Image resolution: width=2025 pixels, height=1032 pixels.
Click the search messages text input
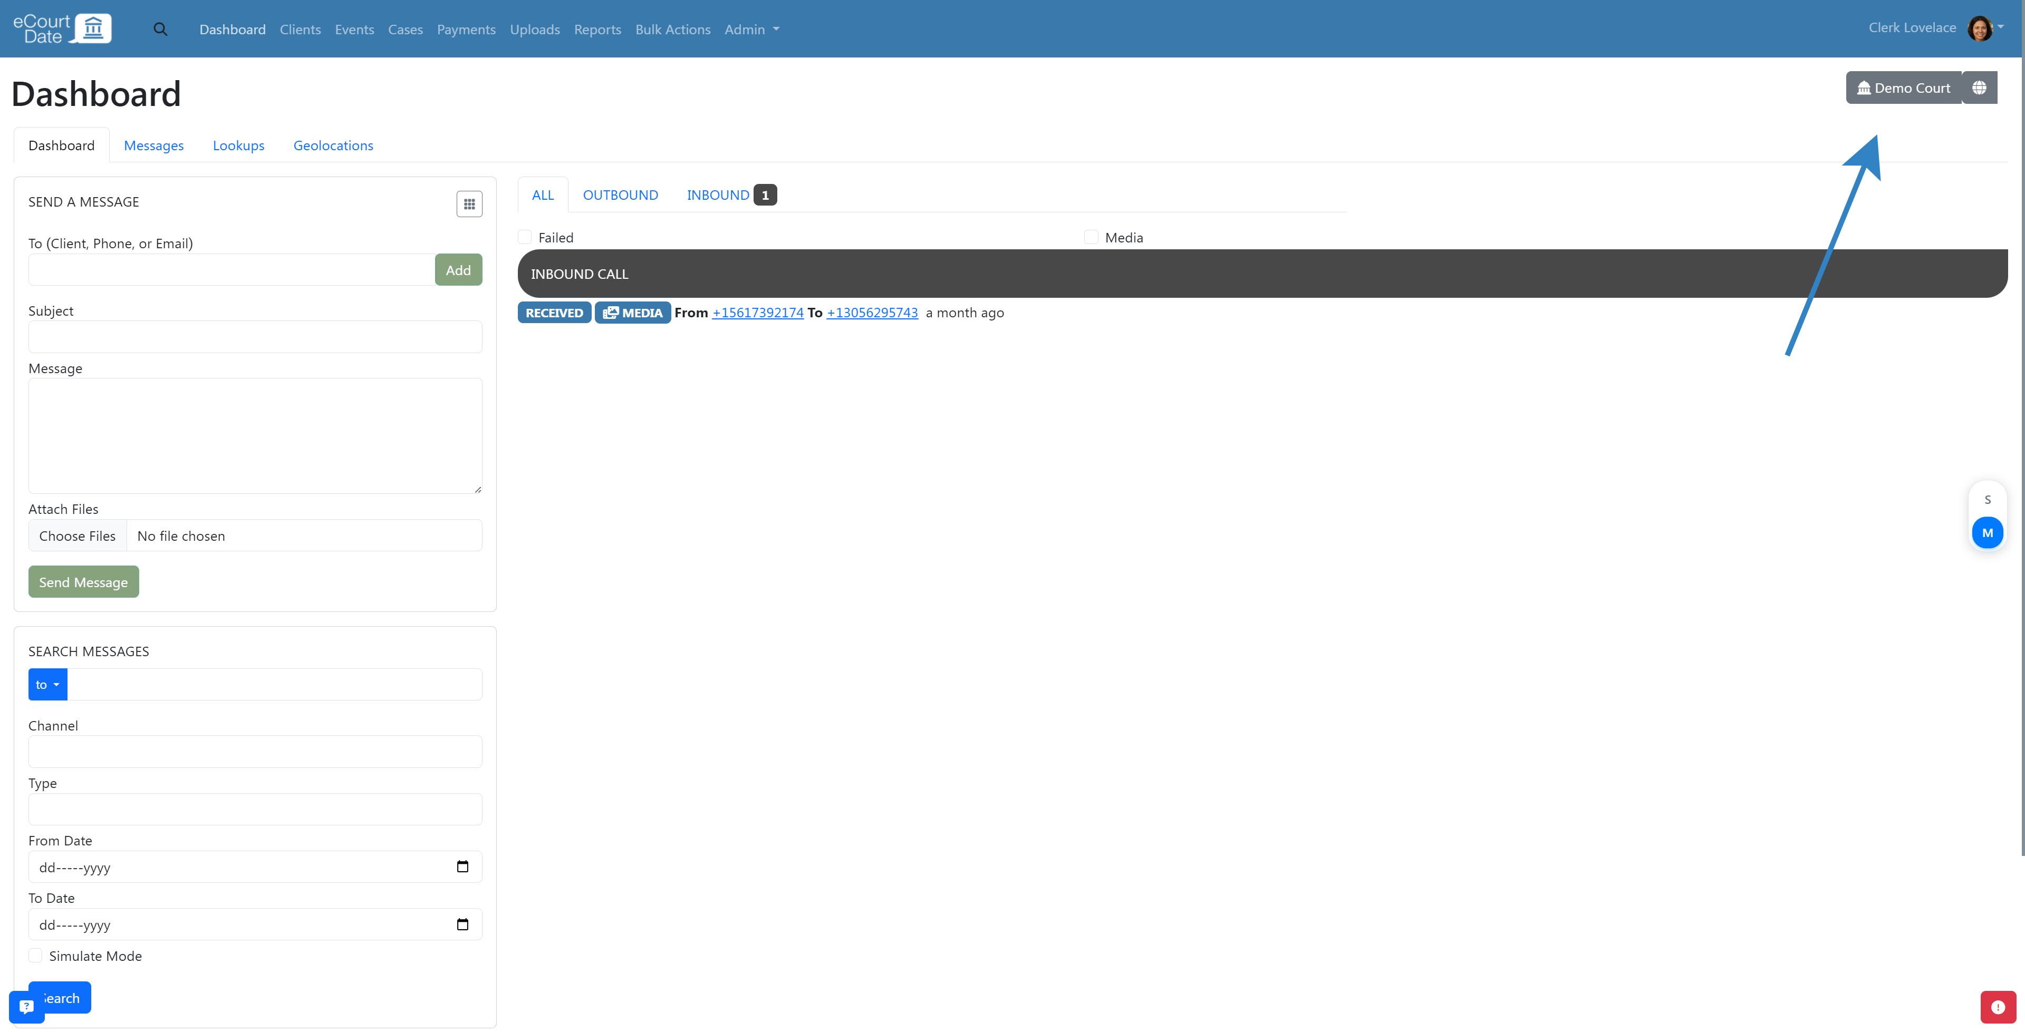pyautogui.click(x=274, y=685)
